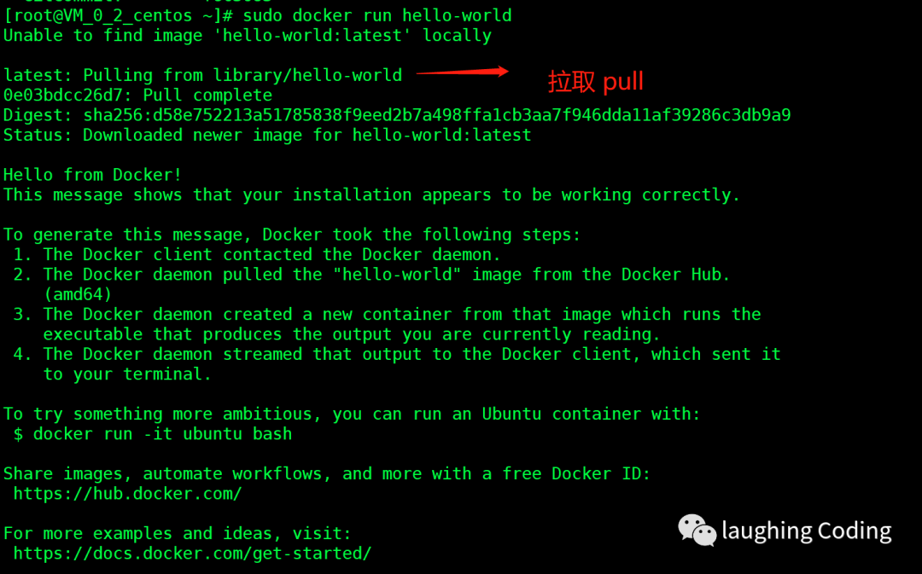This screenshot has height=574, width=922.
Task: Click "latest: Pulling from library/hello-world" line
Action: pyautogui.click(x=202, y=75)
